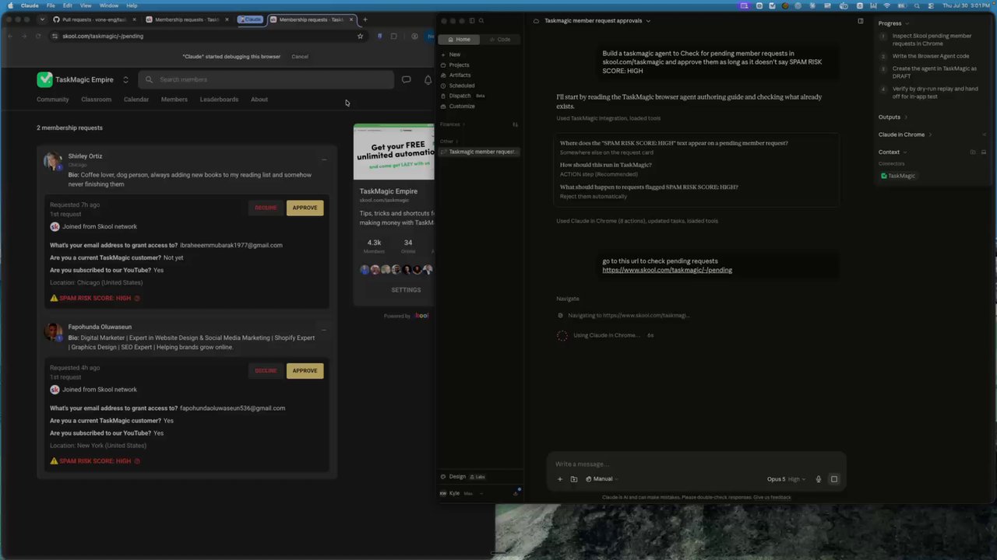Open the About tab
The width and height of the screenshot is (997, 560).
coord(259,100)
